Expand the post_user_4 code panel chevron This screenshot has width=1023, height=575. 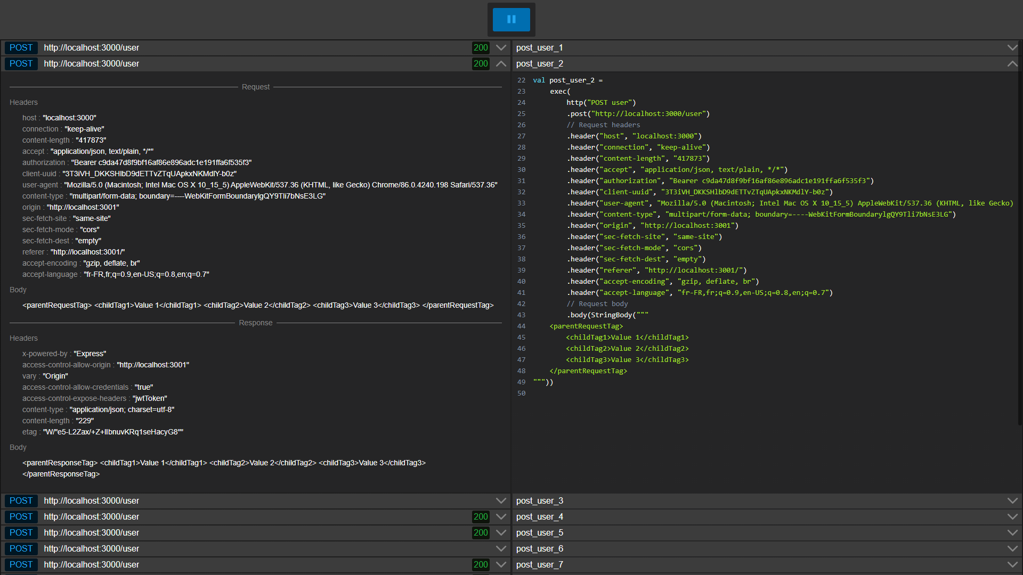tap(1012, 517)
